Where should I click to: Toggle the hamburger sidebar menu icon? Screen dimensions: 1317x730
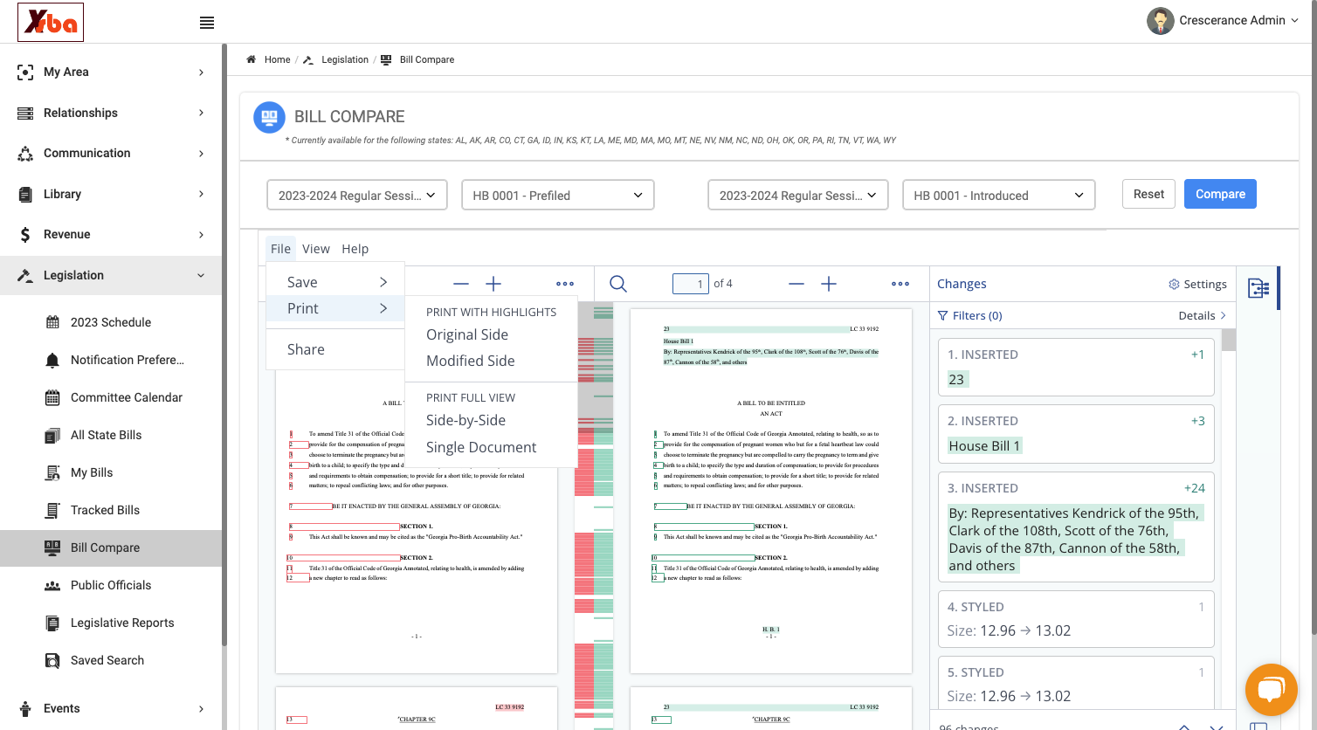point(207,23)
